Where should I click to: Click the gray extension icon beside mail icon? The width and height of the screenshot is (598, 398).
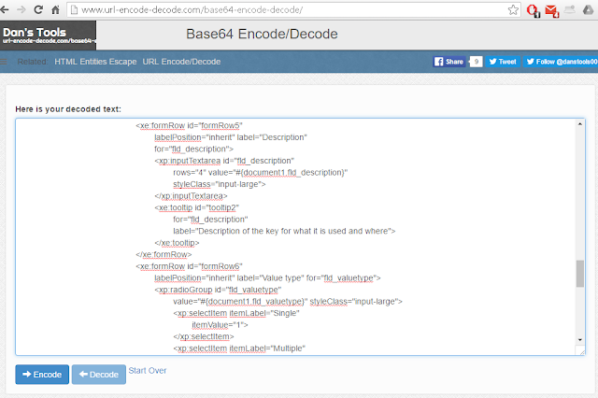570,10
